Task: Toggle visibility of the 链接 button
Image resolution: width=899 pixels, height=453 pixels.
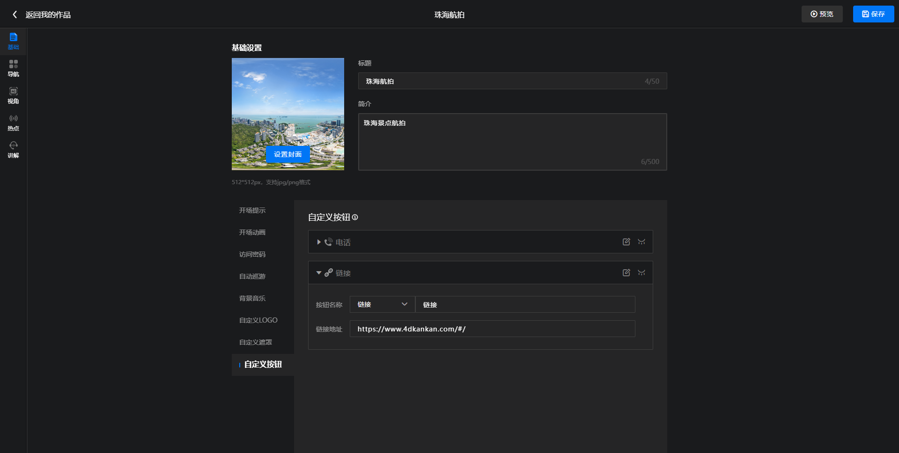Action: click(641, 273)
